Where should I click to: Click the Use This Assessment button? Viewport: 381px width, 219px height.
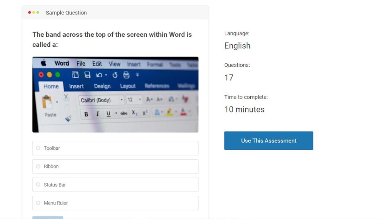click(269, 141)
